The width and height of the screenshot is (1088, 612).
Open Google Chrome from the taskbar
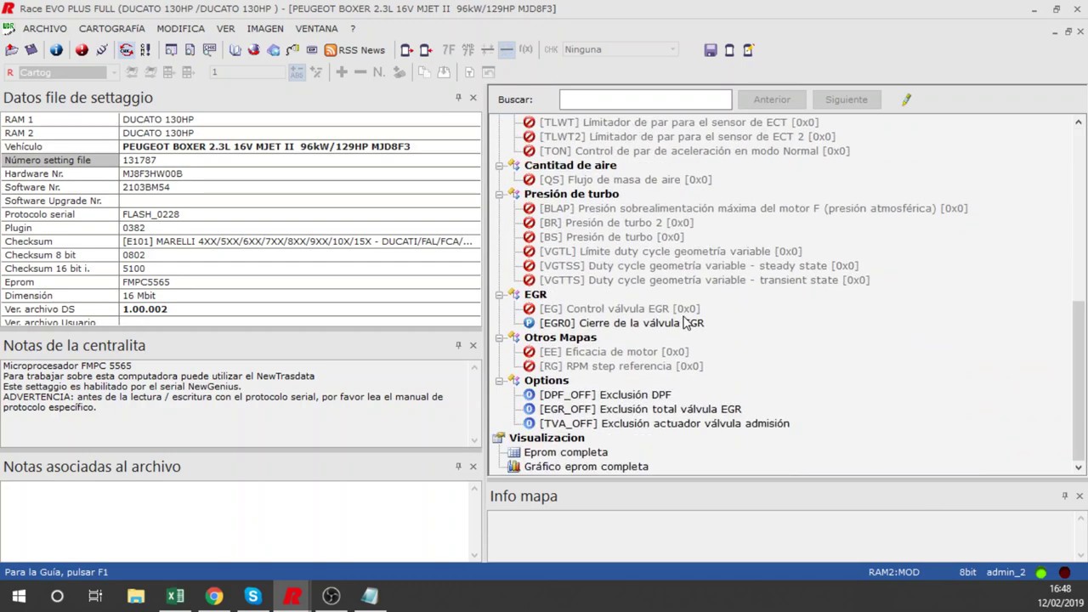click(x=214, y=596)
